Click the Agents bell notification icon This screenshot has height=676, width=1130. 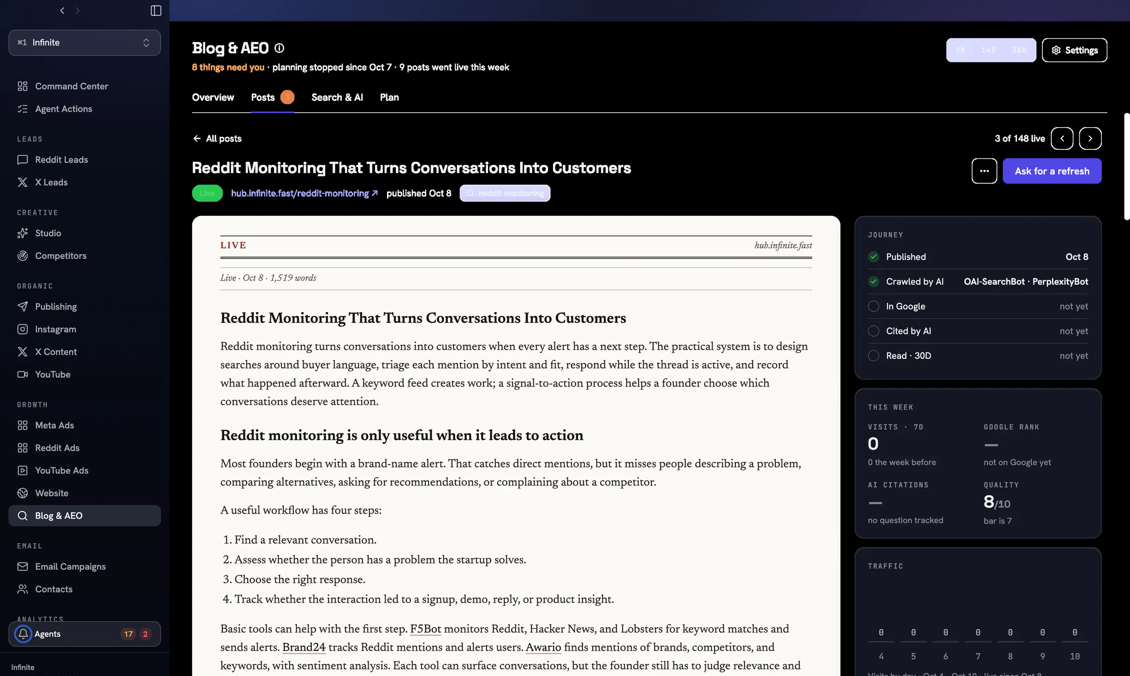pos(23,634)
